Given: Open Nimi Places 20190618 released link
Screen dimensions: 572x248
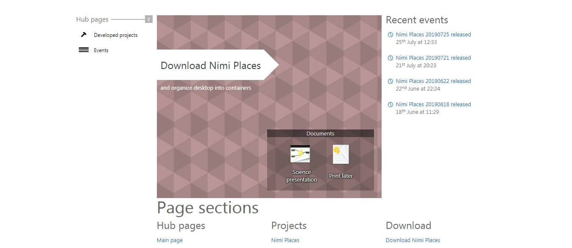Looking at the screenshot, I should [433, 105].
